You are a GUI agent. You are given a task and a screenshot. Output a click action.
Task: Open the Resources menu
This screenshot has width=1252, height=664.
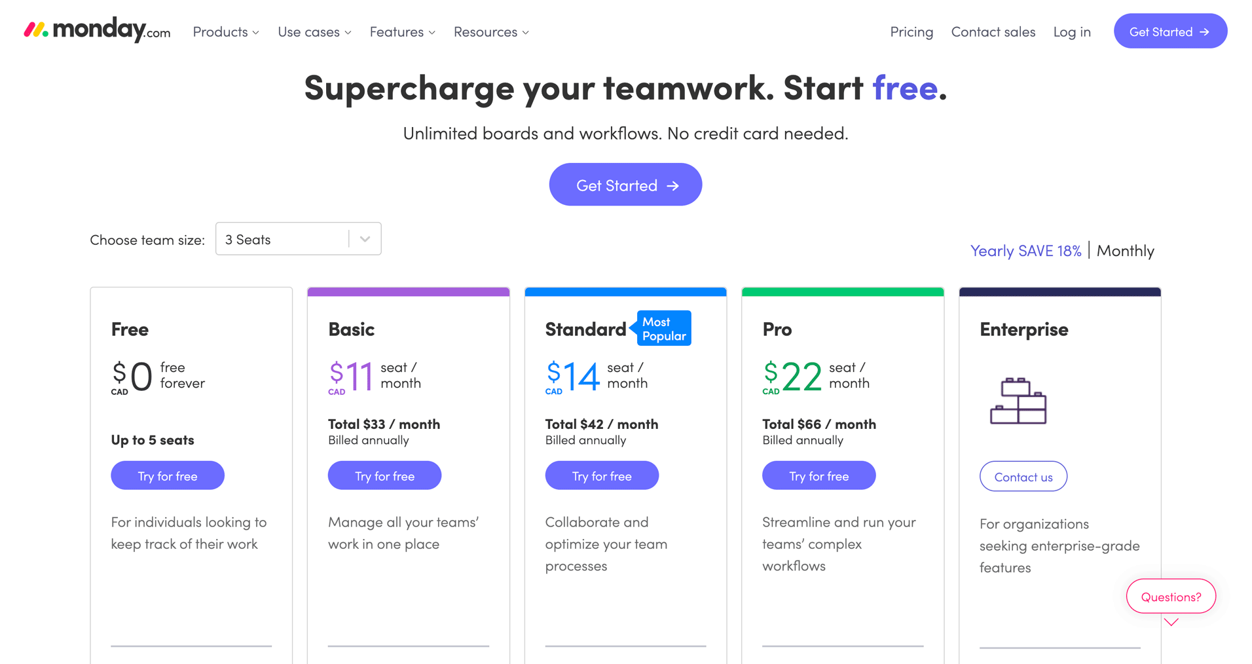point(491,32)
